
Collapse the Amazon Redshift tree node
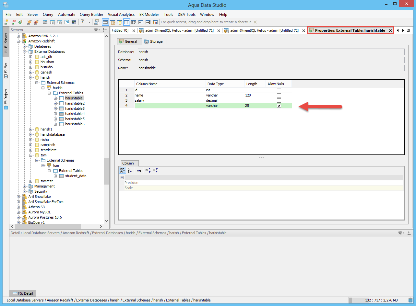pyautogui.click(x=18, y=41)
